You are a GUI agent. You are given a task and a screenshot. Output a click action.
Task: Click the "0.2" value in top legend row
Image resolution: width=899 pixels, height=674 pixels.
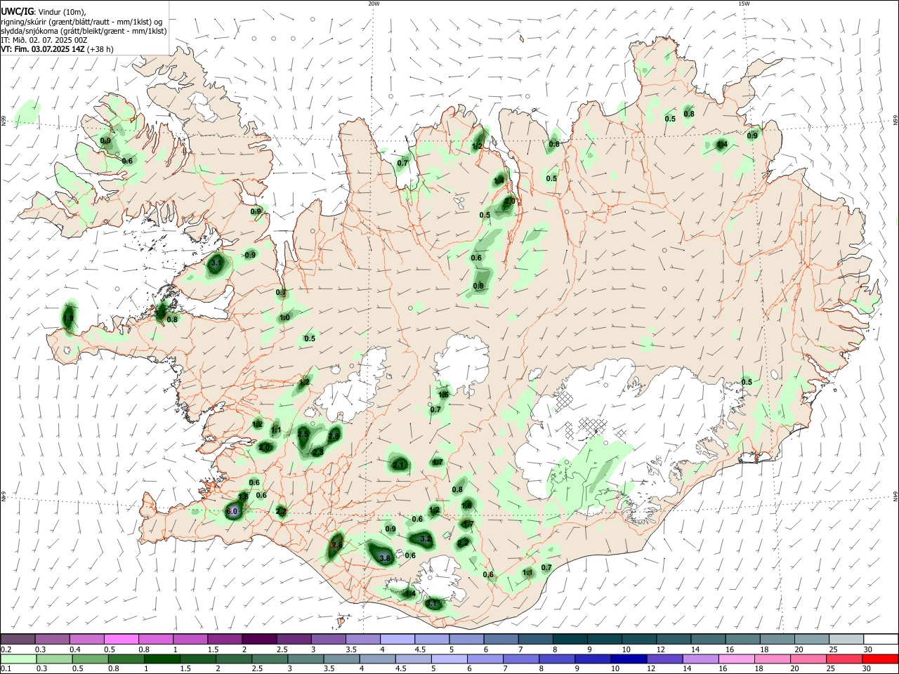tap(6, 649)
